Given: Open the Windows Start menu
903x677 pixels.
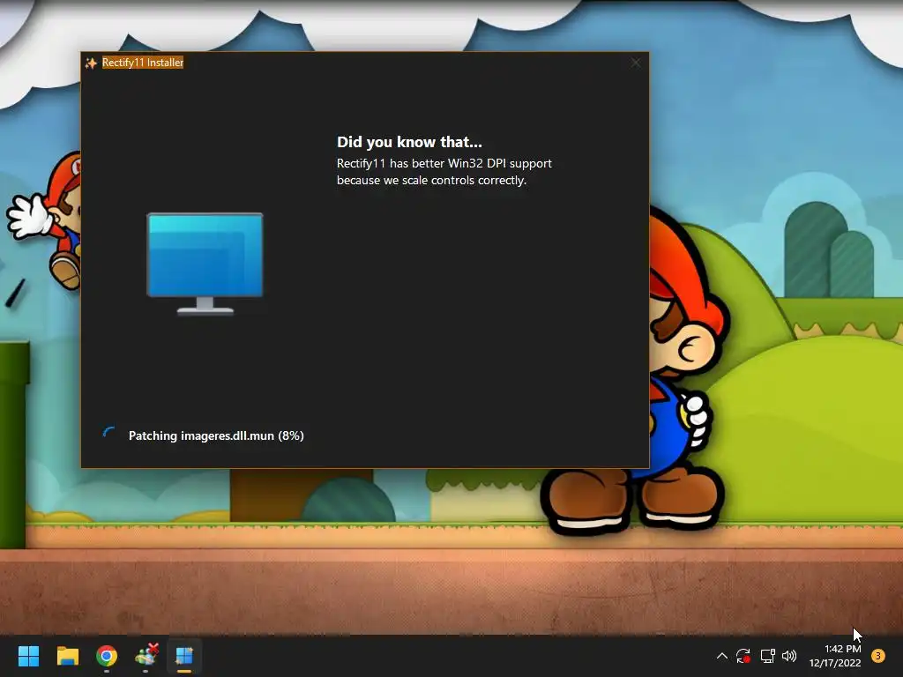Looking at the screenshot, I should pyautogui.click(x=28, y=656).
